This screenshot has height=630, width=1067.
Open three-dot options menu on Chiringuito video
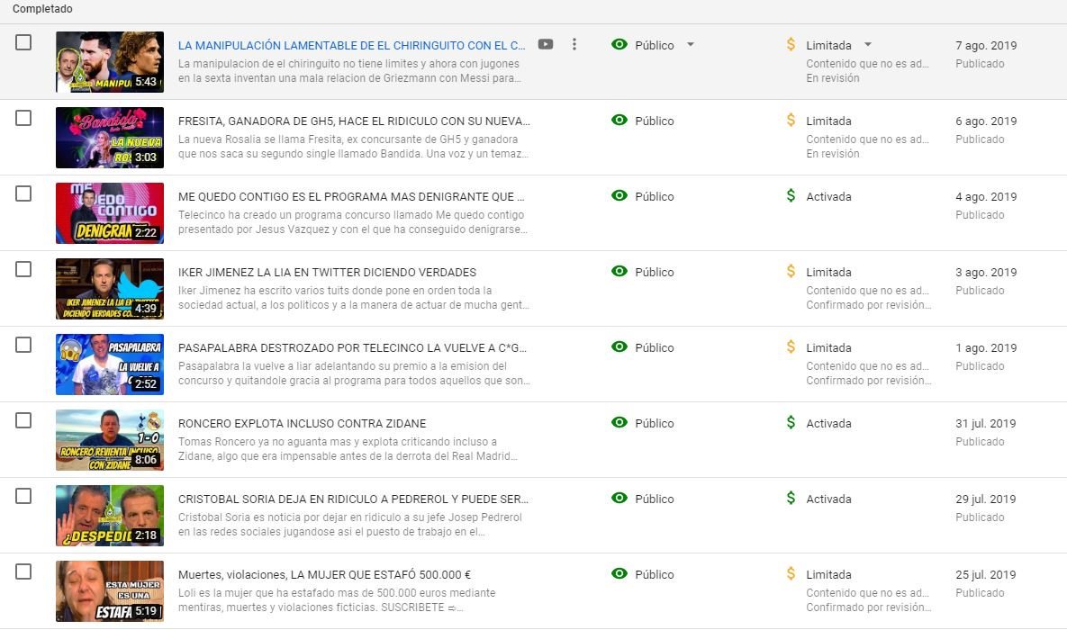(x=574, y=44)
